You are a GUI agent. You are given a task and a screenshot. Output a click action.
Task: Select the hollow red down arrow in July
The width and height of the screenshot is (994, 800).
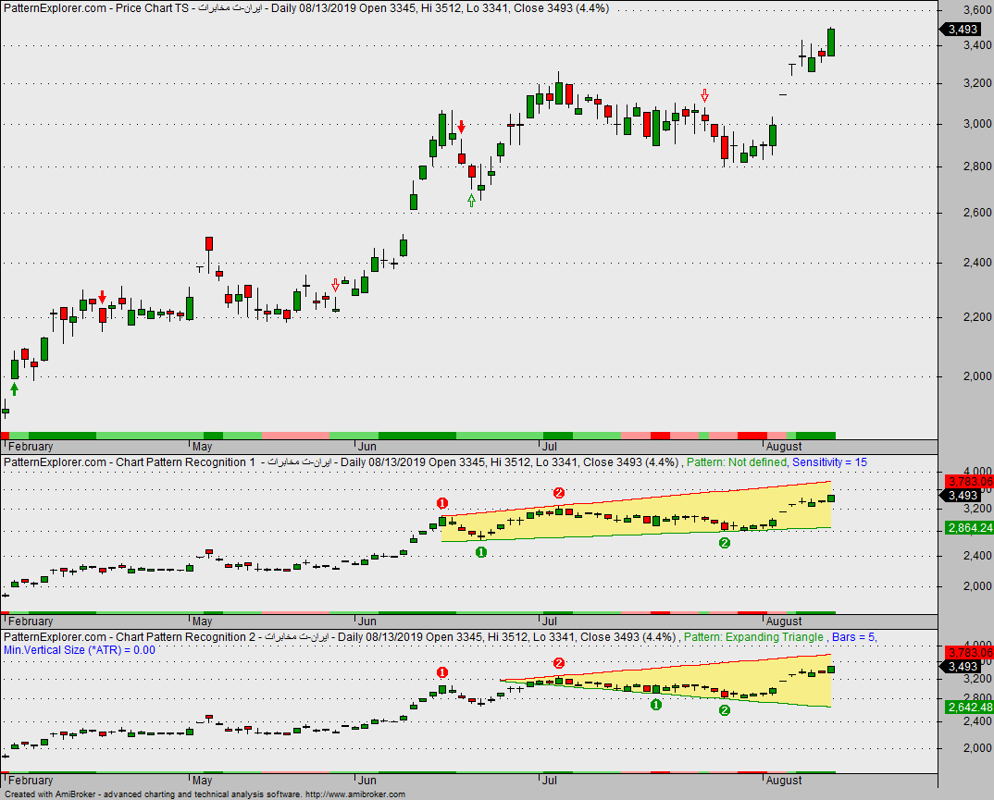pos(704,95)
